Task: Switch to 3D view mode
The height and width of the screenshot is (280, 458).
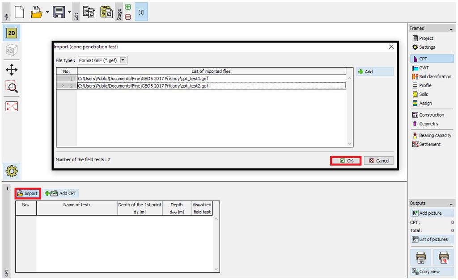Action: click(x=12, y=50)
